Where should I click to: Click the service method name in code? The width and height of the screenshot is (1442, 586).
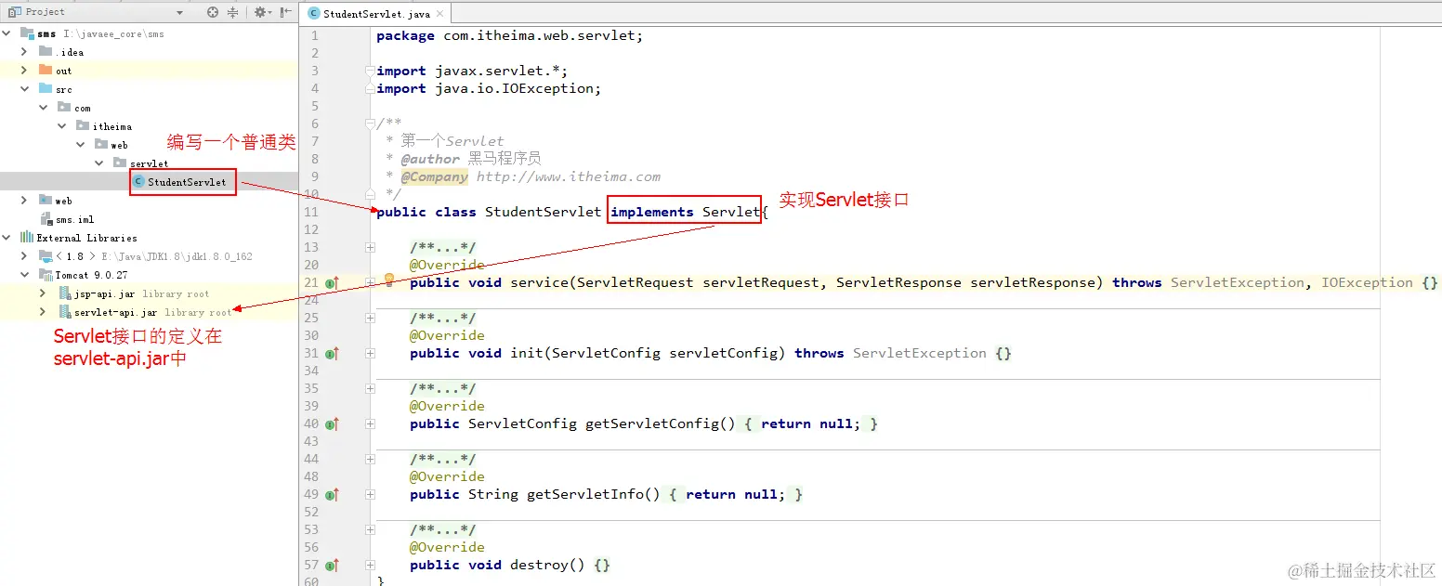[x=539, y=282]
